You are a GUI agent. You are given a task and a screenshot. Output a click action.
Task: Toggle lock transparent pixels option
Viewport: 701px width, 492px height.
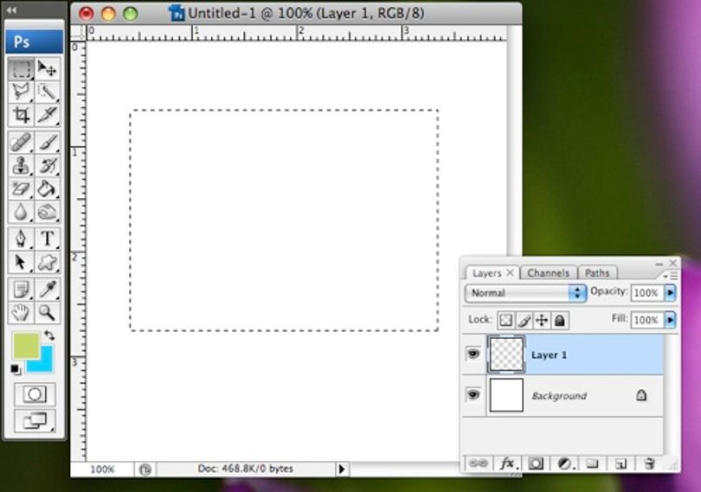coord(506,320)
